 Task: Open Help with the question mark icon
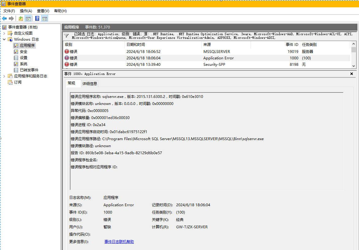(37, 19)
